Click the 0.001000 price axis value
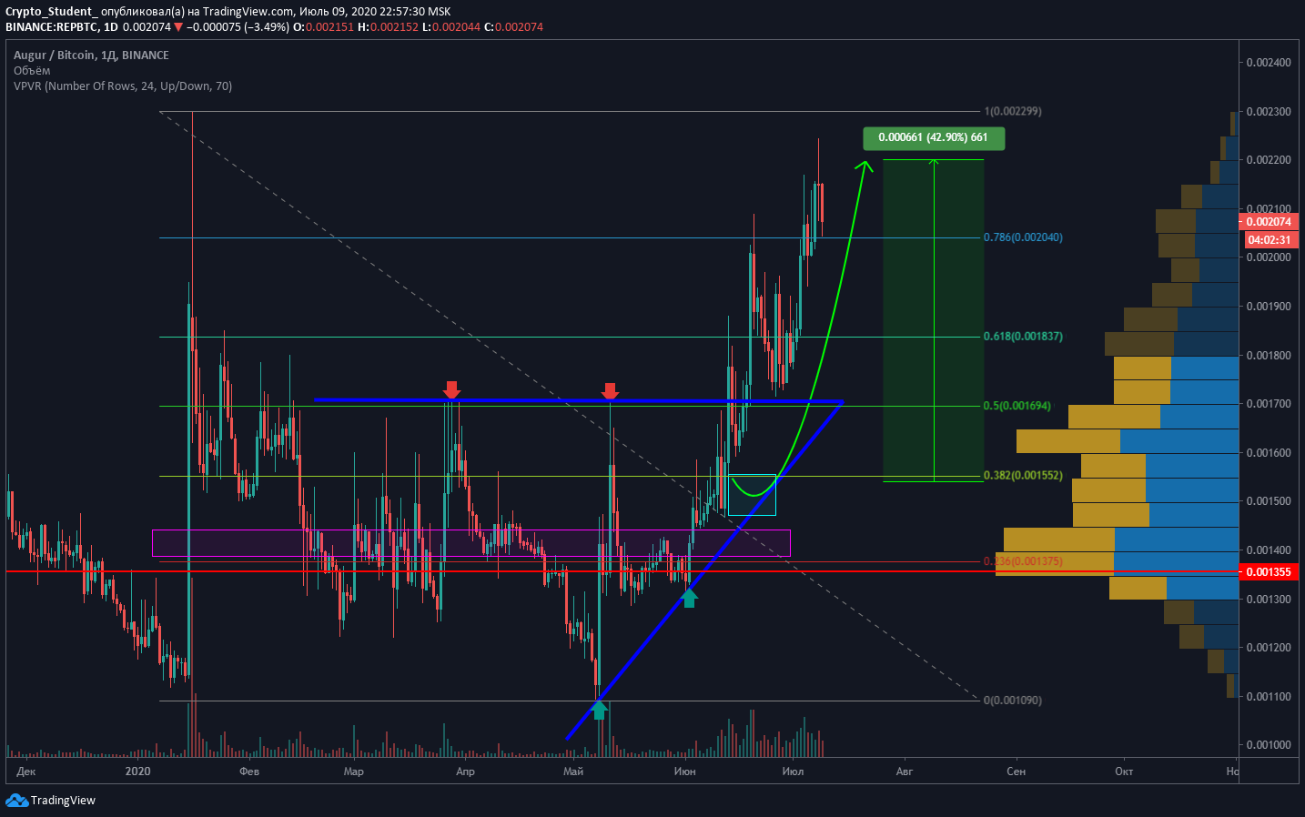 click(x=1269, y=745)
